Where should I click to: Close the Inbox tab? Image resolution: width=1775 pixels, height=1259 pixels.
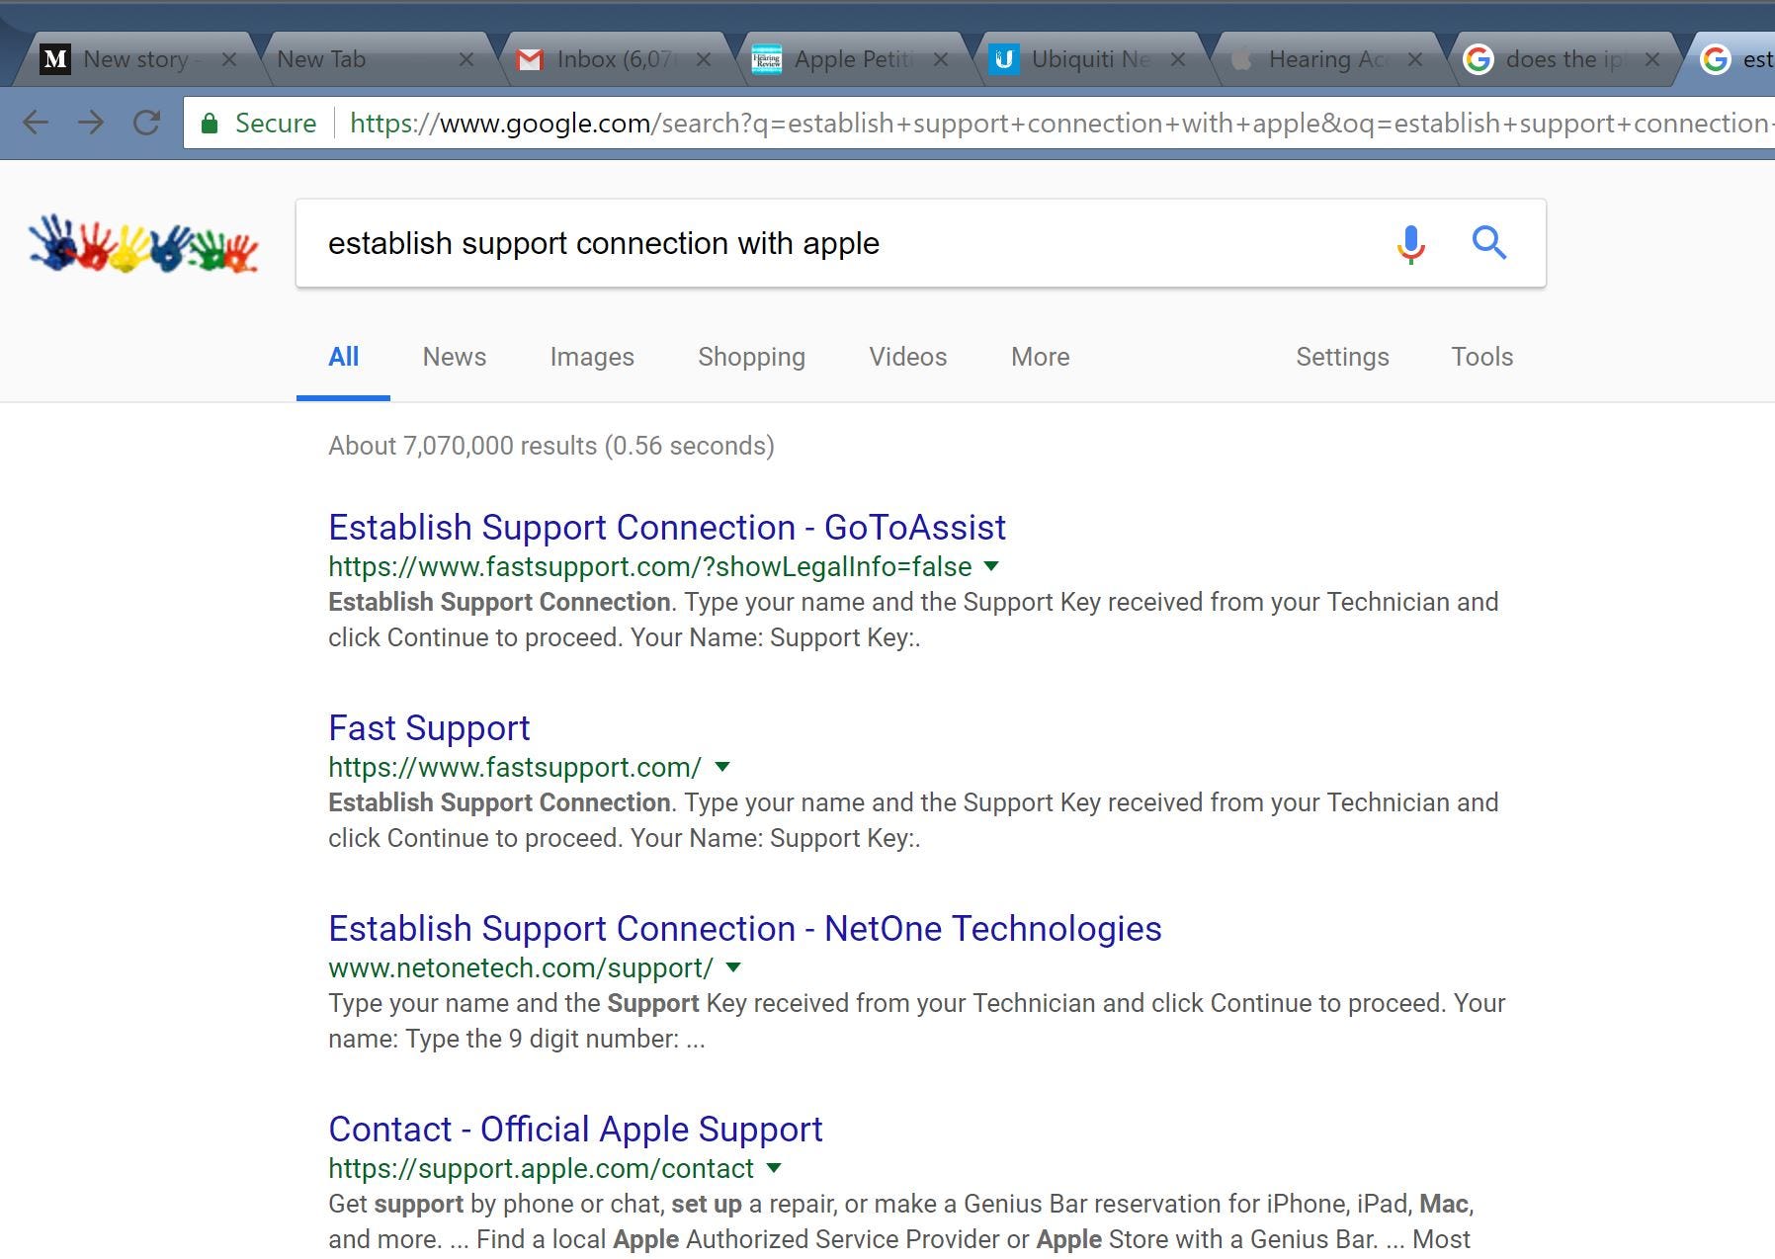tap(704, 59)
